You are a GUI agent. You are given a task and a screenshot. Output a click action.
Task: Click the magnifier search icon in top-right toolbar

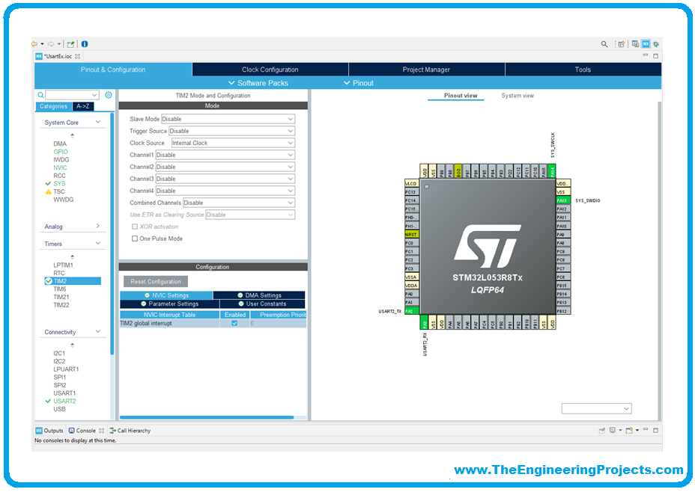click(604, 44)
